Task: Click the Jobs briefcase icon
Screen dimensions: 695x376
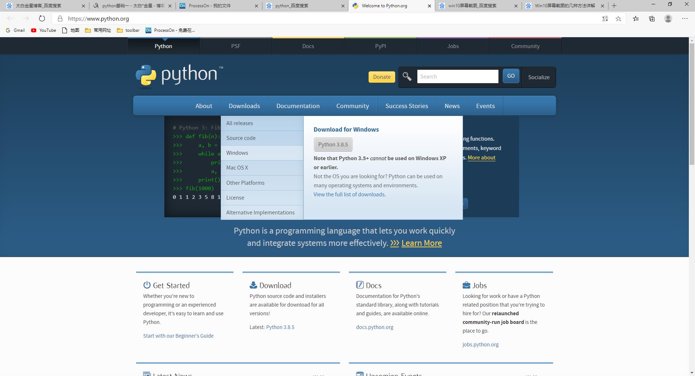Action: tap(466, 285)
